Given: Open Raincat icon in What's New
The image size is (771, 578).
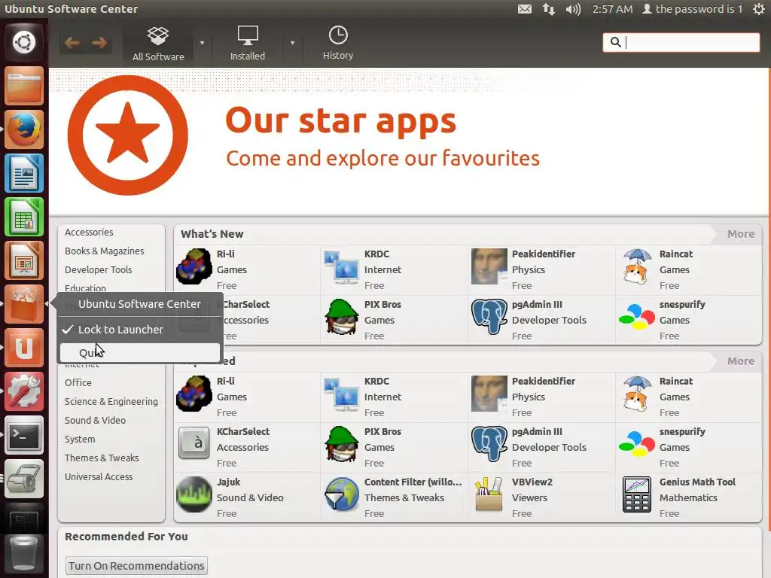Looking at the screenshot, I should point(637,266).
